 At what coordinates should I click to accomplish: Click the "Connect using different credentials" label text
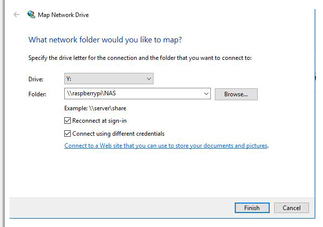[118, 134]
